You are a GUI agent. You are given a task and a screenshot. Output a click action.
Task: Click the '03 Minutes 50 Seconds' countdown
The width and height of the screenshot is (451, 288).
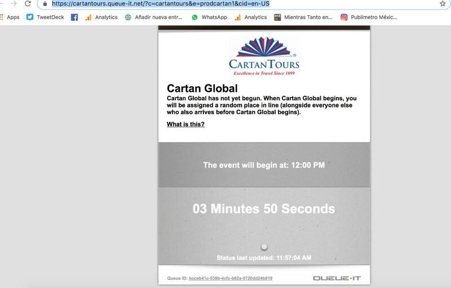tap(264, 209)
